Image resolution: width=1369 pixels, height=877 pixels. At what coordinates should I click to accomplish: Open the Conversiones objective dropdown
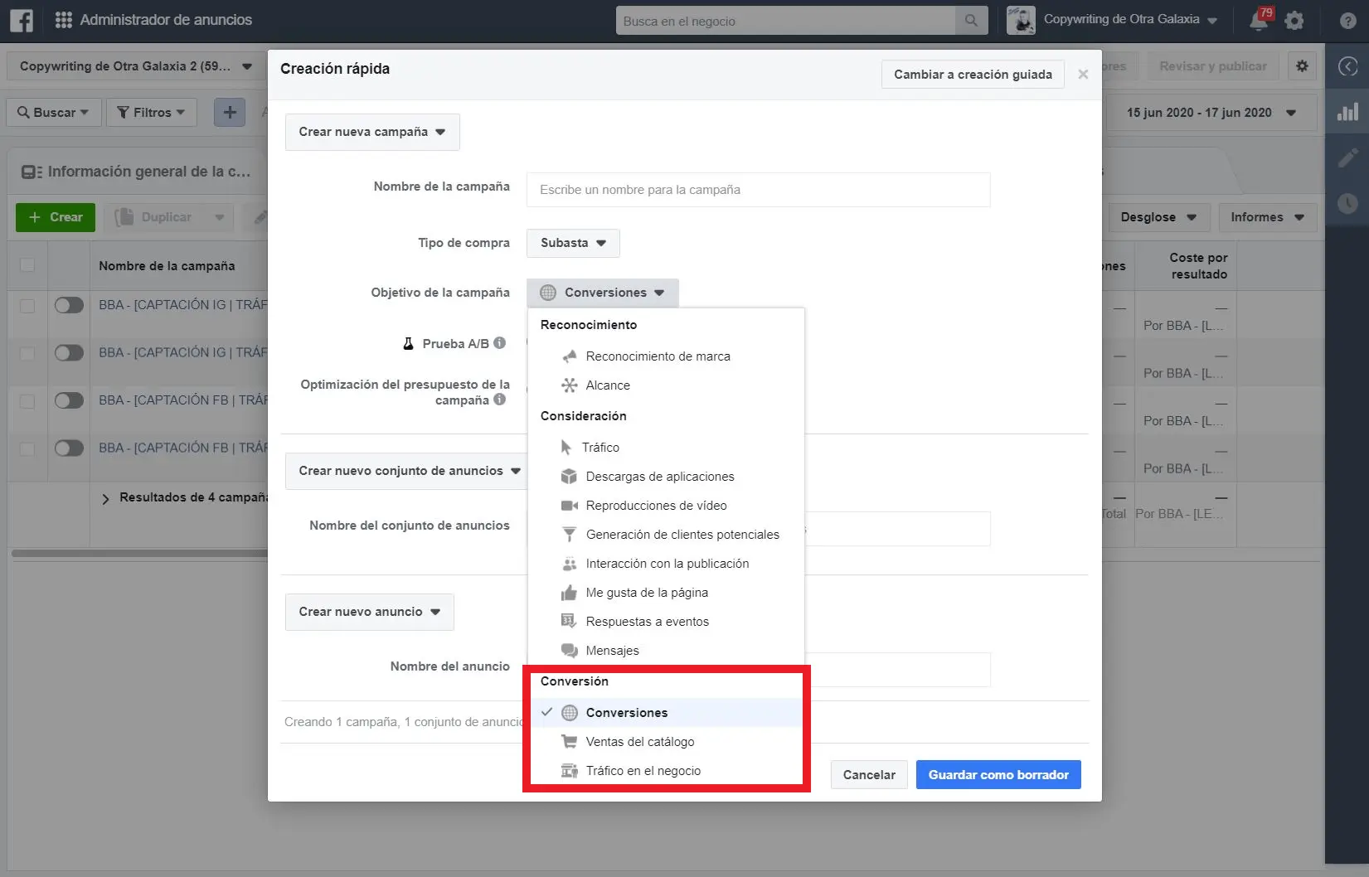603,293
